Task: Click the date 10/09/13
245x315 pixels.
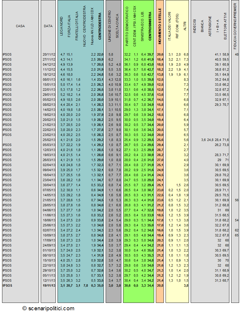Action: point(49,235)
